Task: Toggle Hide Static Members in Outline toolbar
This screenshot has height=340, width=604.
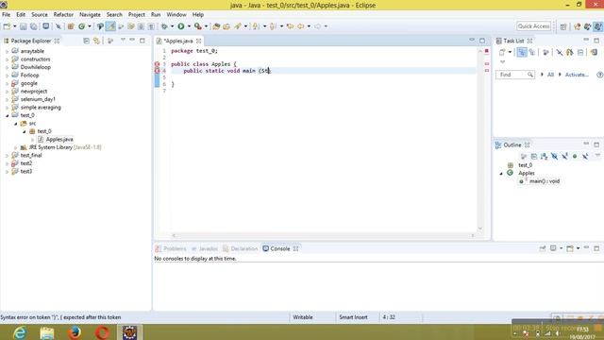Action: tap(564, 156)
